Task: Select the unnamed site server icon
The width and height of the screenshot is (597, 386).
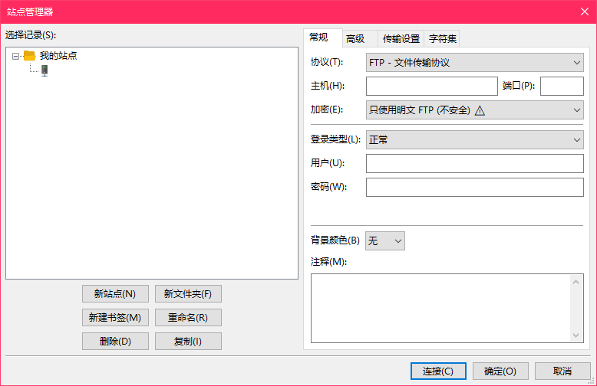Action: pyautogui.click(x=45, y=70)
